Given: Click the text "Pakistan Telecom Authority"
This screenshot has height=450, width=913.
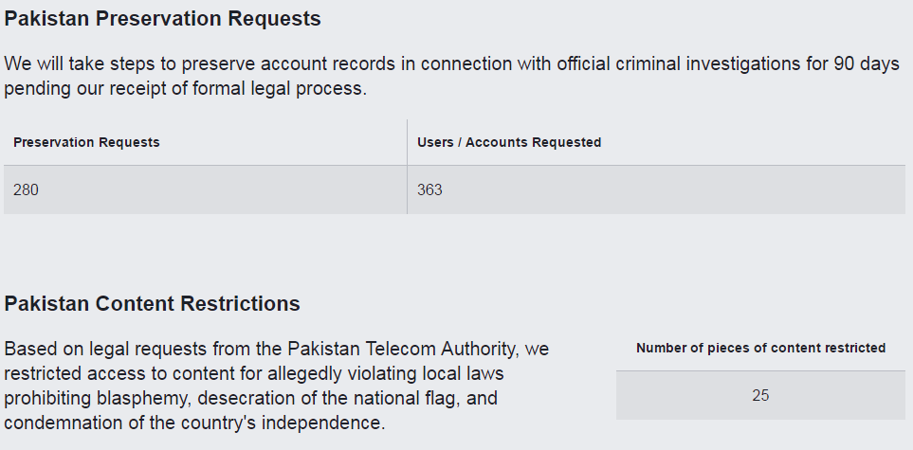Looking at the screenshot, I should (394, 349).
